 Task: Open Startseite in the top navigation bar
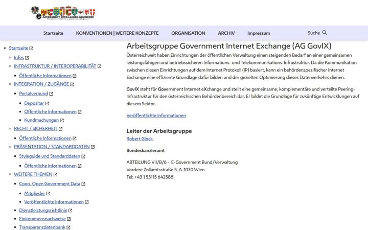click(53, 33)
